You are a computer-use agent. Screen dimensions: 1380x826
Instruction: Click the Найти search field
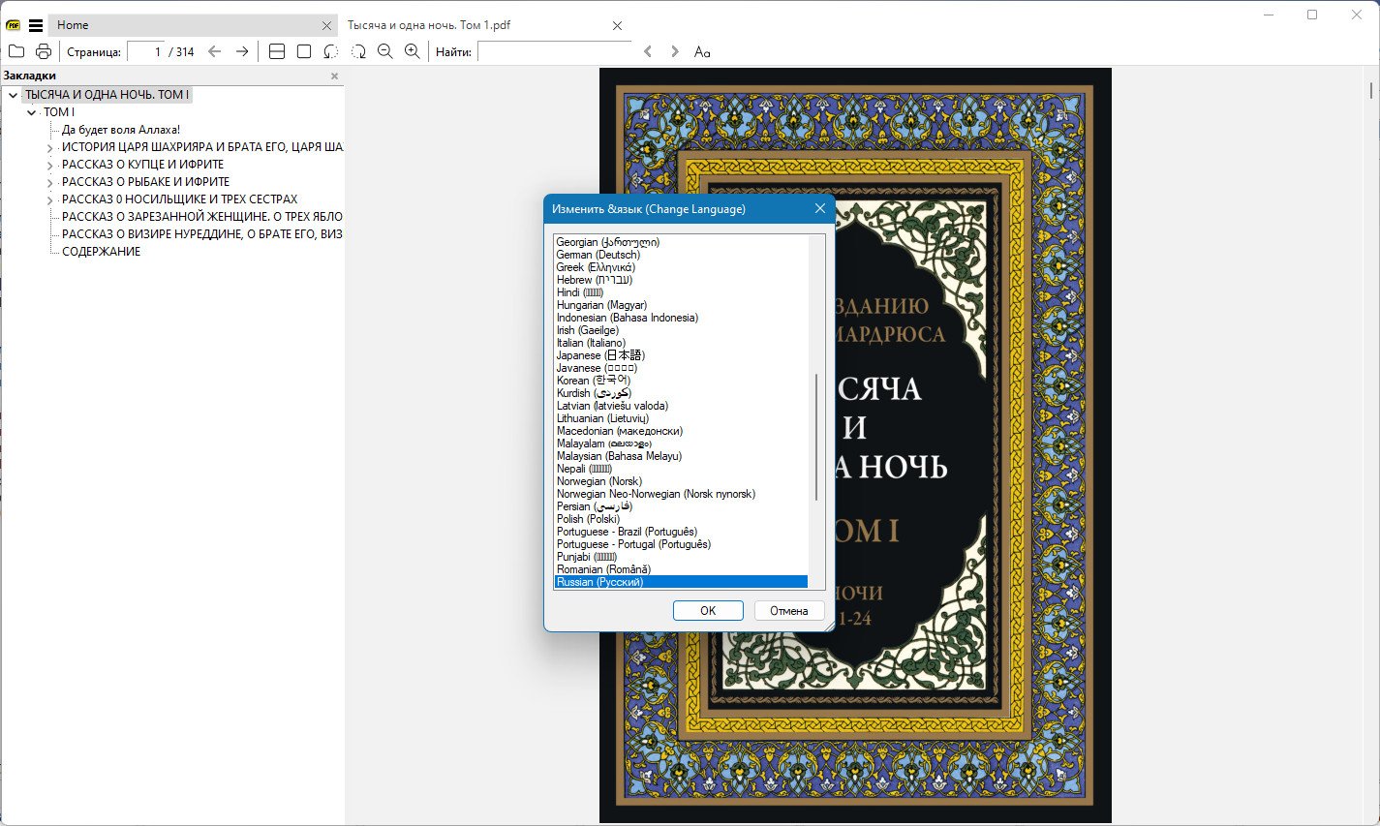554,51
